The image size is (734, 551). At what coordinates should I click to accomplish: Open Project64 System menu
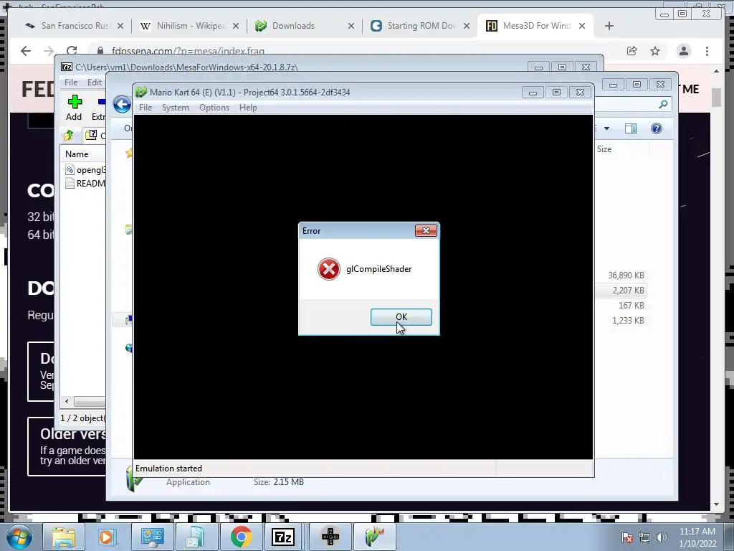coord(176,108)
